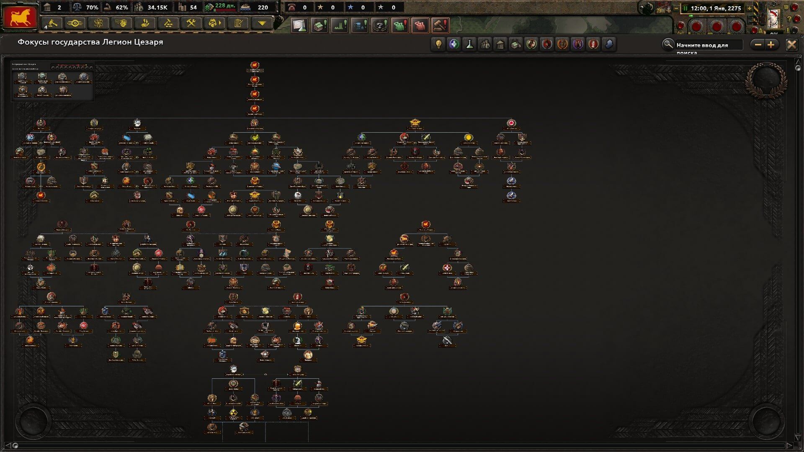Click the horizontal scrollbar at bottom
Screen dimensions: 804x452
click(x=402, y=445)
